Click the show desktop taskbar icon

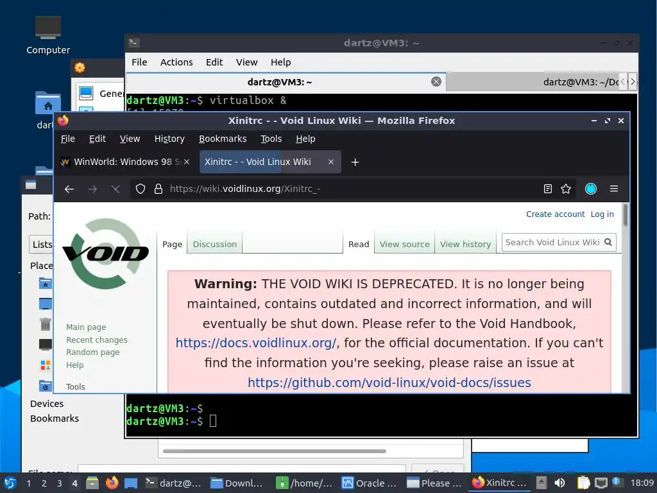tap(131, 483)
